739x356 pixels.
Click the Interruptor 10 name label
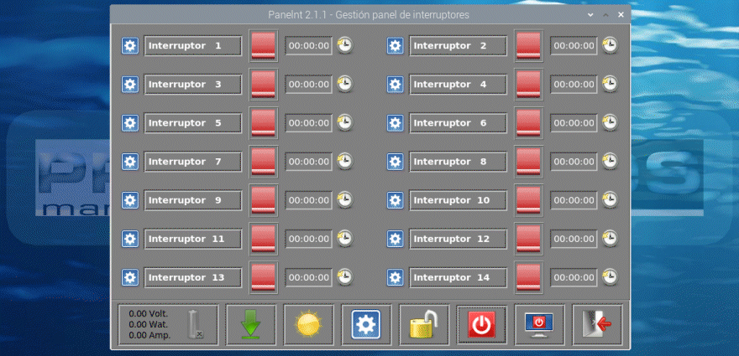point(458,200)
